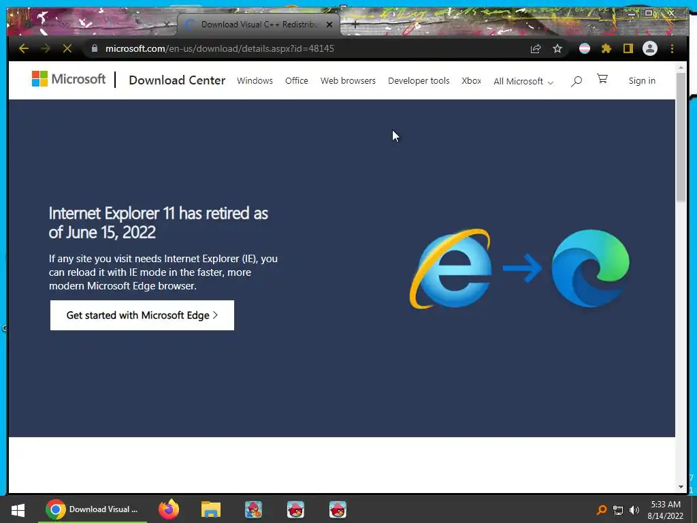Open the Windows nav link
Image resolution: width=697 pixels, height=523 pixels.
pos(255,80)
